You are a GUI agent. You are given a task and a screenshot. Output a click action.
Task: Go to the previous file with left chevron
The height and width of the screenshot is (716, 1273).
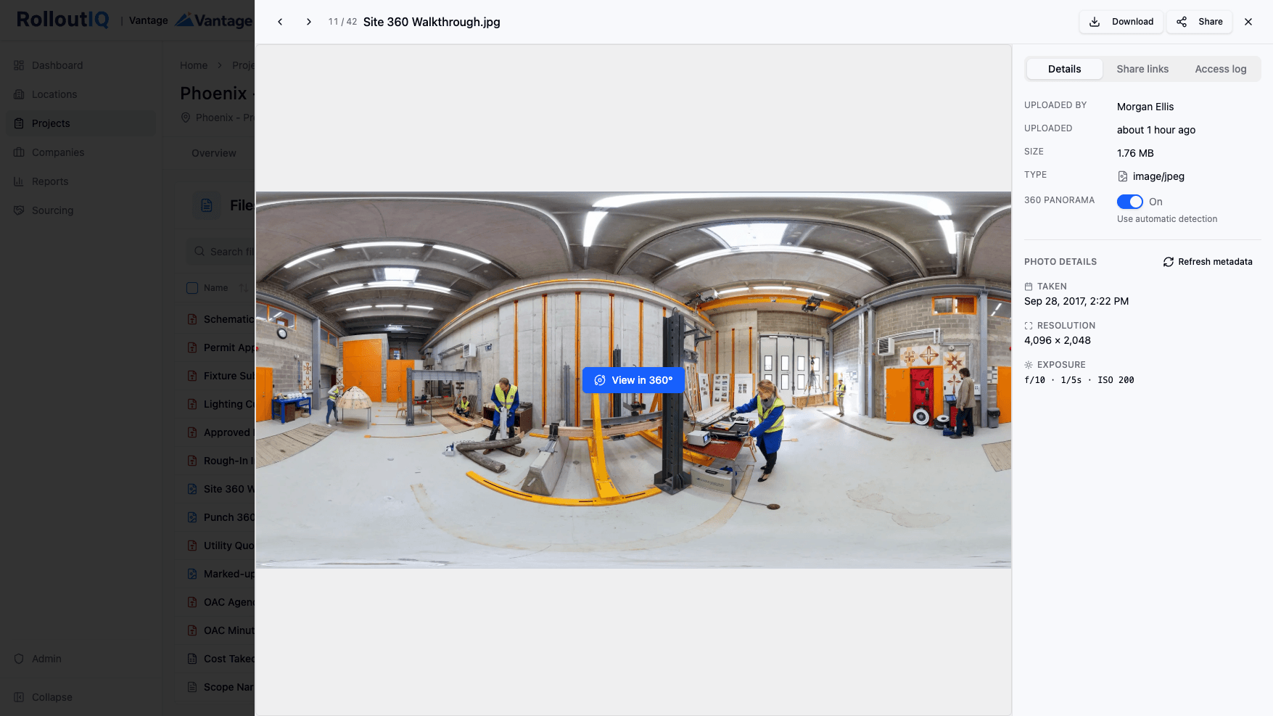click(x=280, y=22)
